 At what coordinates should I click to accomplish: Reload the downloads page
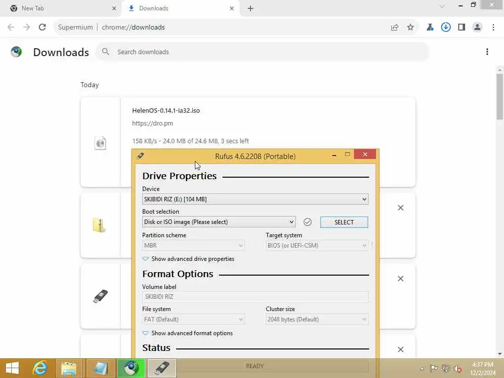[x=42, y=28]
